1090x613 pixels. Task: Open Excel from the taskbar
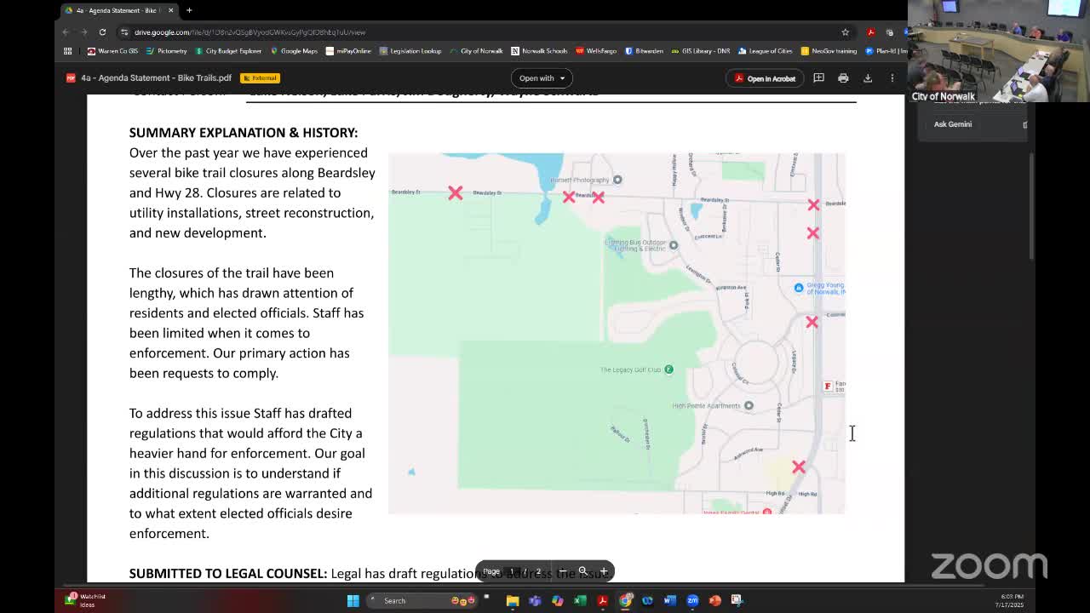point(580,600)
